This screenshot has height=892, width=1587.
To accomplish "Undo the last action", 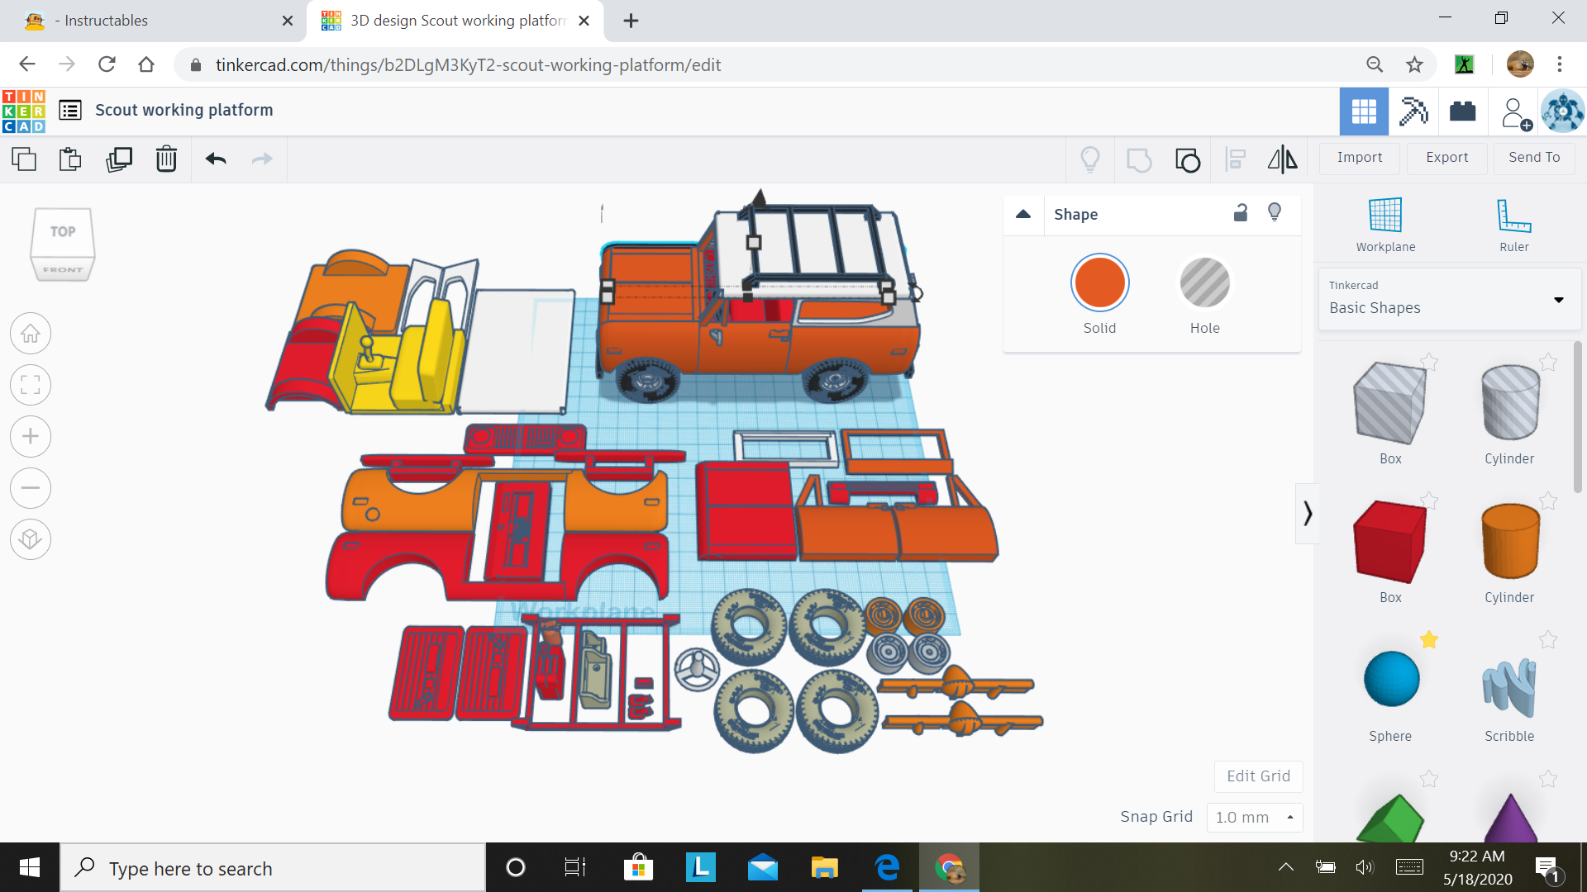I will click(215, 159).
